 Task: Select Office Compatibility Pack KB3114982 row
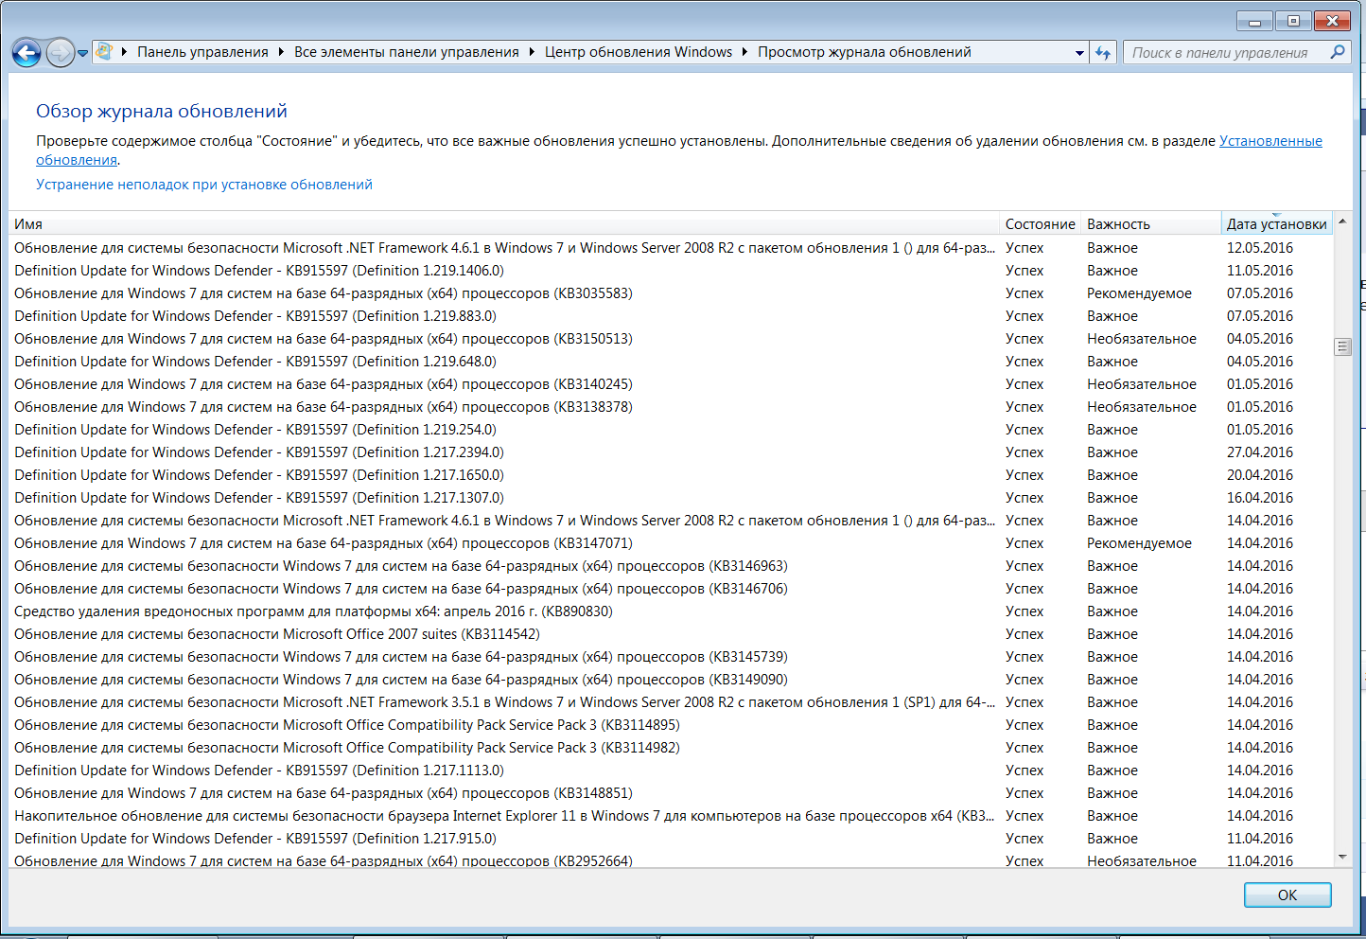coord(671,748)
